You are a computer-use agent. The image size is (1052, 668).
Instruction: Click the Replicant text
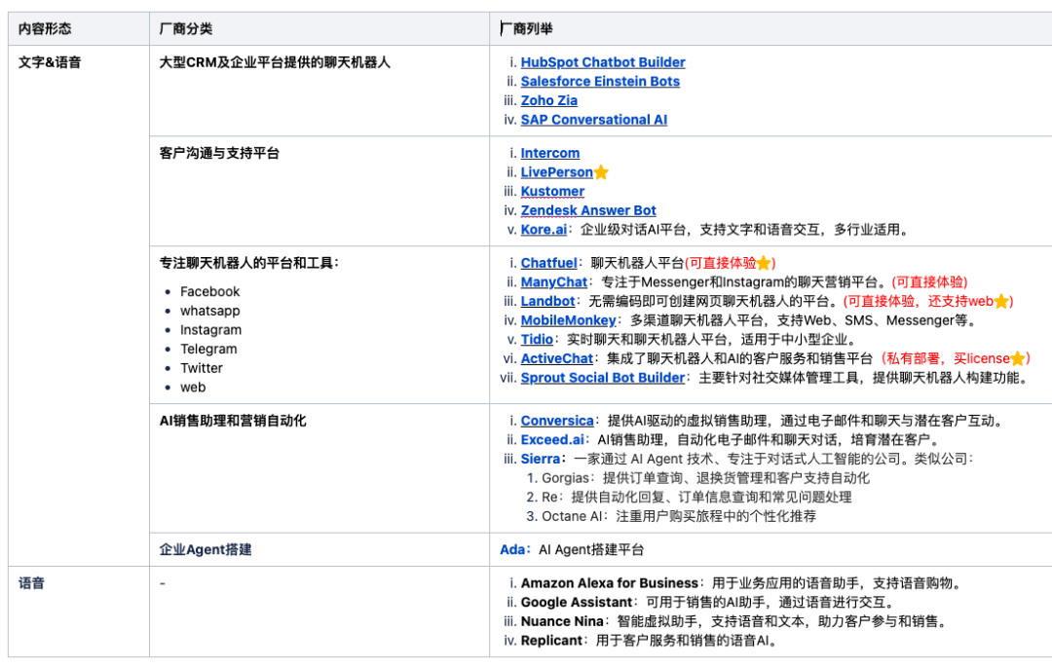(551, 641)
